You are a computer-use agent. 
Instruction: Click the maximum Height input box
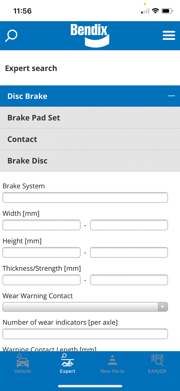[x=129, y=252]
